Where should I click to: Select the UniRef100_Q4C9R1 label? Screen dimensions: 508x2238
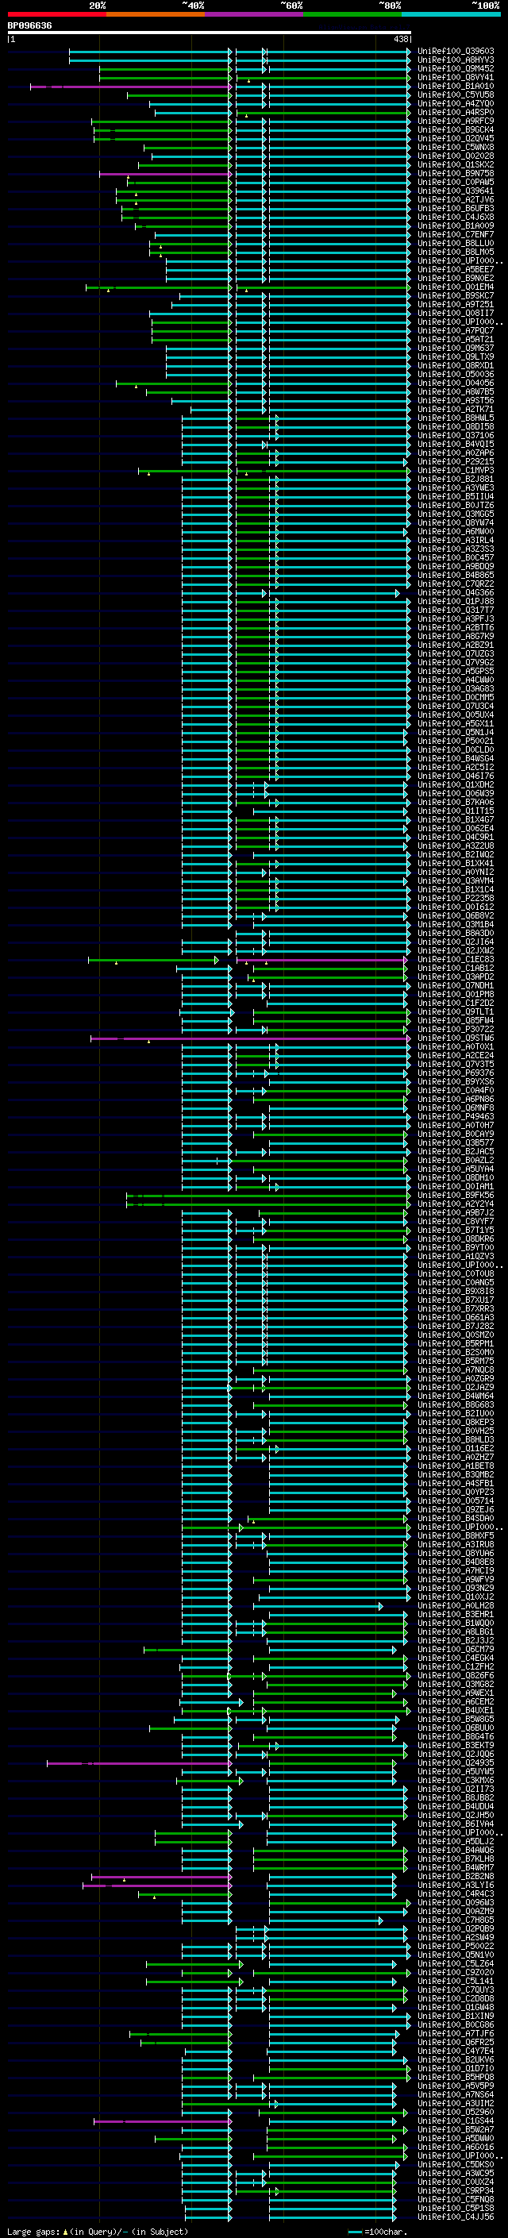pos(456,837)
